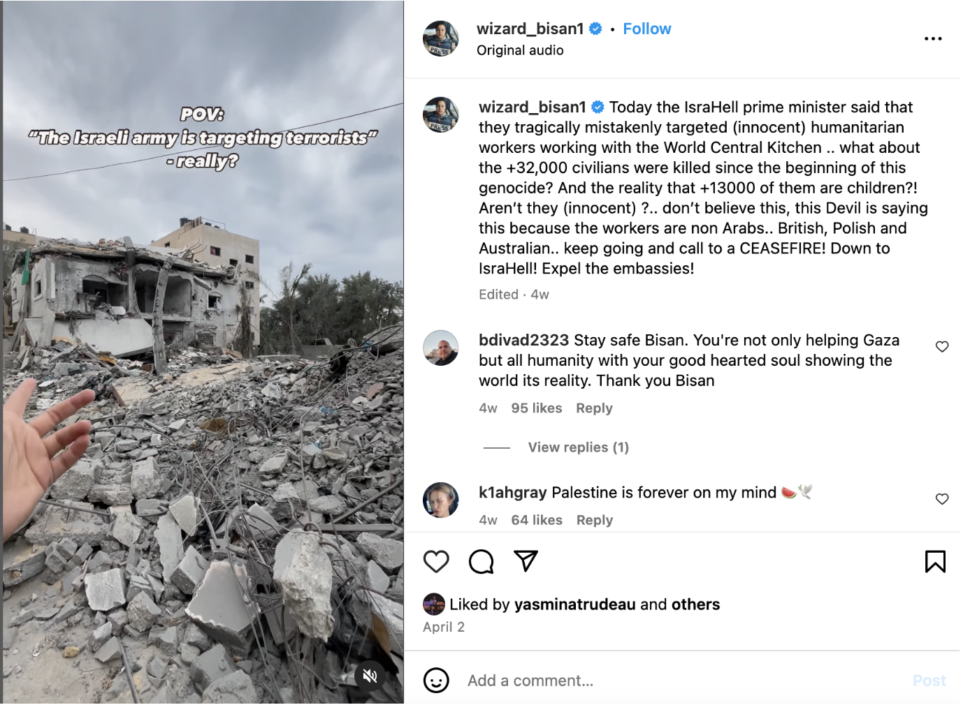The width and height of the screenshot is (970, 705).
Task: Like the post with the heart icon
Action: (x=436, y=561)
